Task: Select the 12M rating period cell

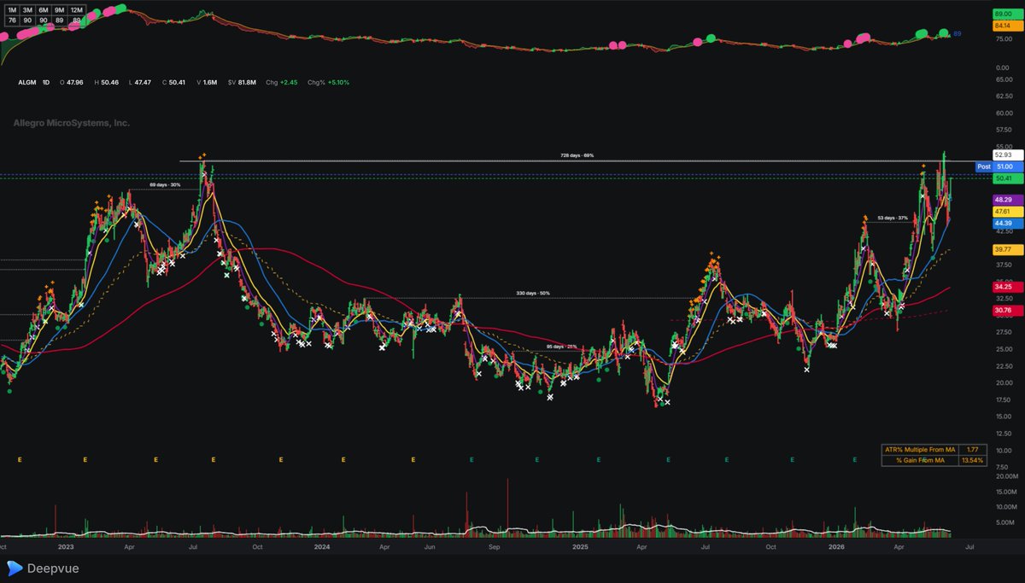Action: [x=76, y=9]
